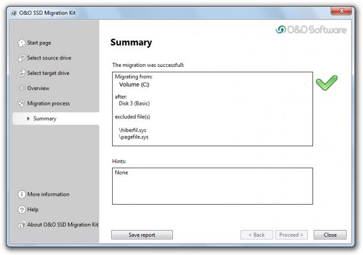Image resolution: width=363 pixels, height=255 pixels.
Task: Open the Overview step
Action: [38, 88]
